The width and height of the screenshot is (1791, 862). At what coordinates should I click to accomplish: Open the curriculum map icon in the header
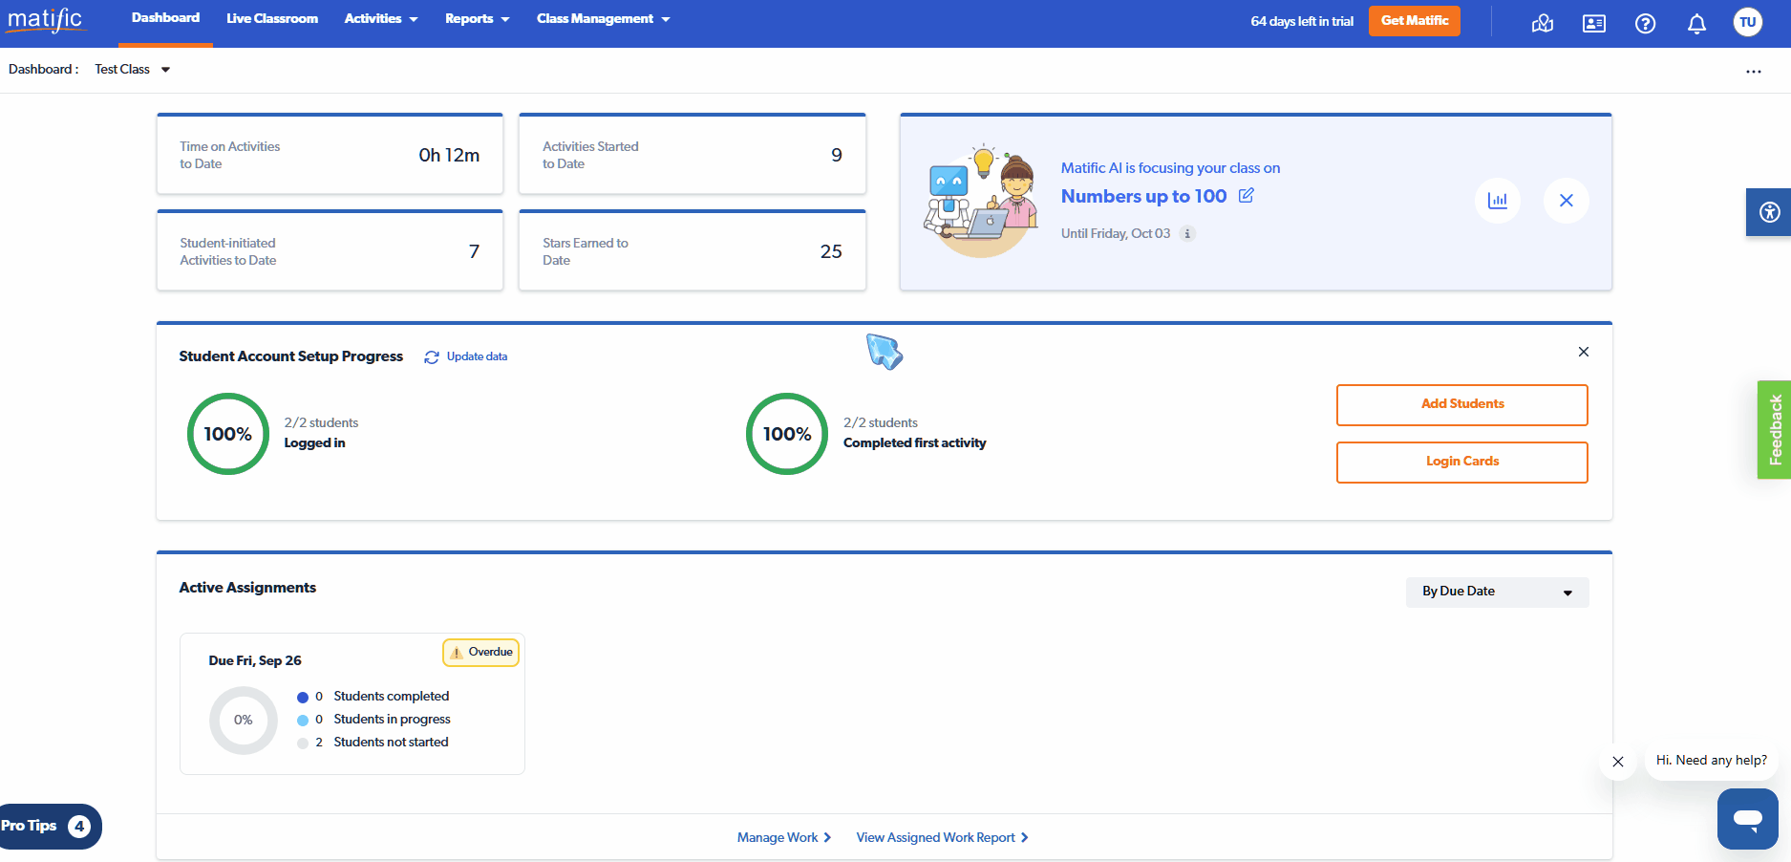point(1542,24)
